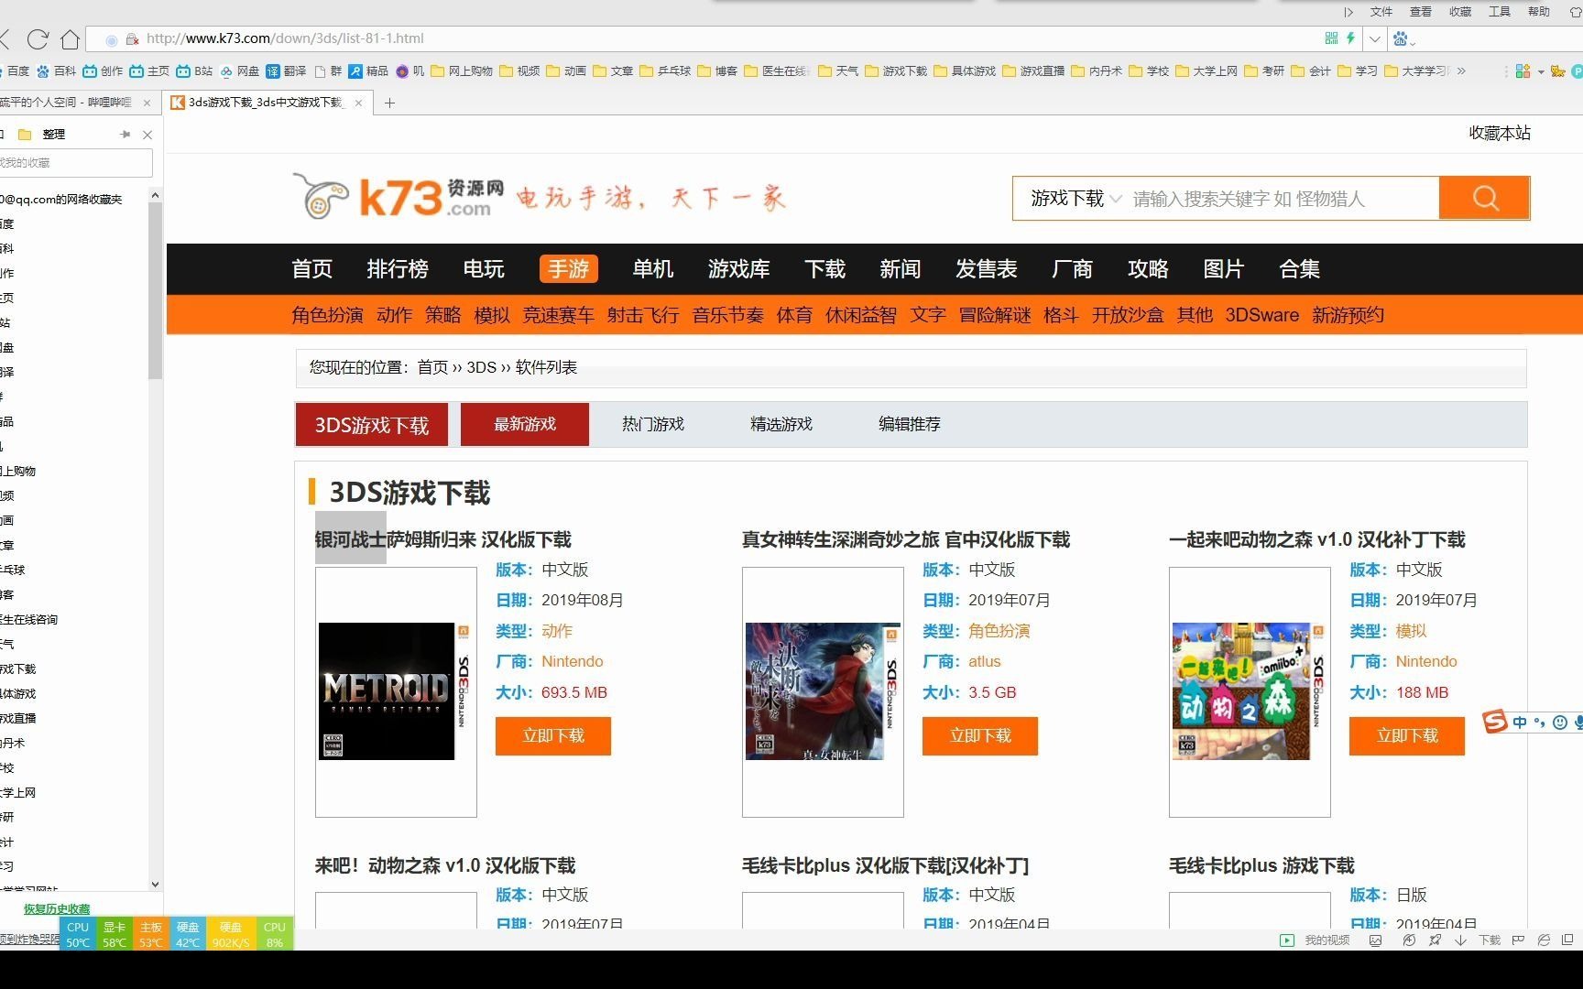Open the 创作 bilibili bookmark

103,71
